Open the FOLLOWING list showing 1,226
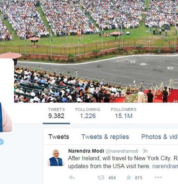The width and height of the screenshot is (178, 184). pyautogui.click(x=88, y=113)
